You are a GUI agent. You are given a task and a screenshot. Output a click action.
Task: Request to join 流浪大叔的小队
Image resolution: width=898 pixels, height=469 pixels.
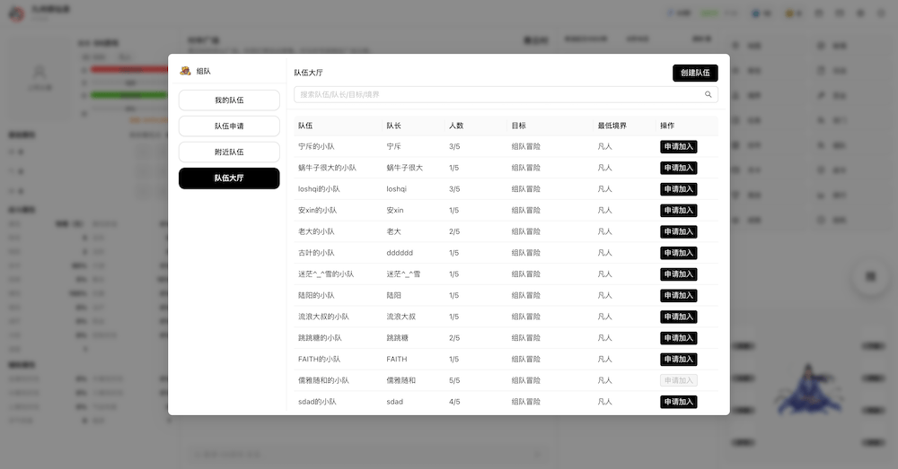click(x=678, y=317)
